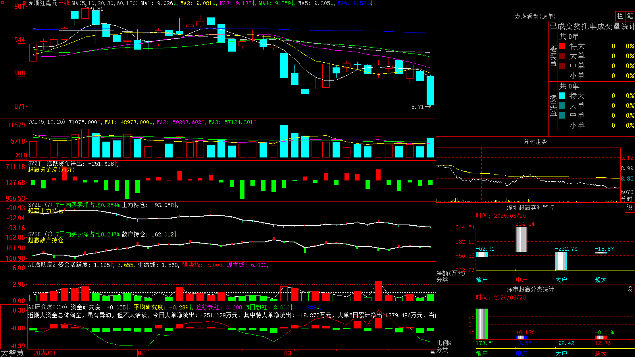Click the 8.85 price label on the intraday chart

627,178
